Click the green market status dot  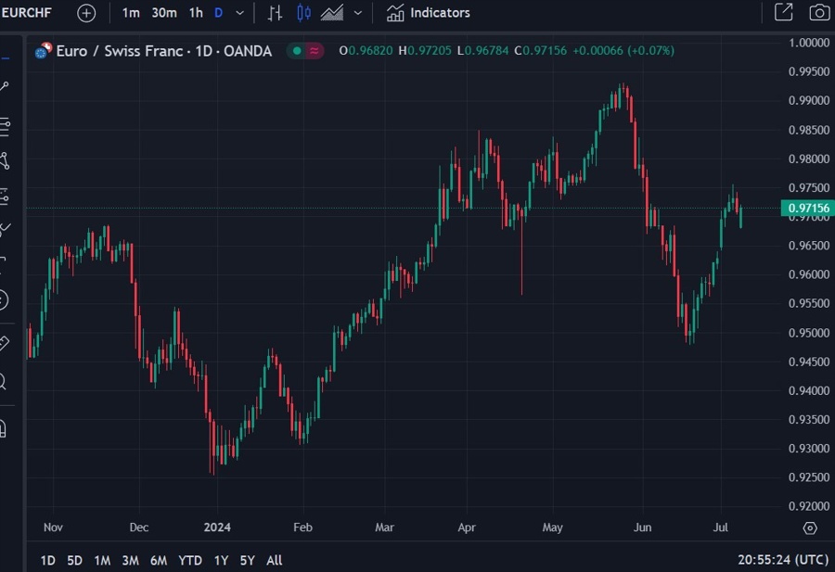point(297,51)
